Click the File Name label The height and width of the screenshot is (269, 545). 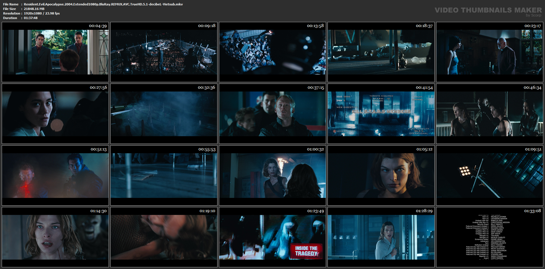pyautogui.click(x=11, y=4)
